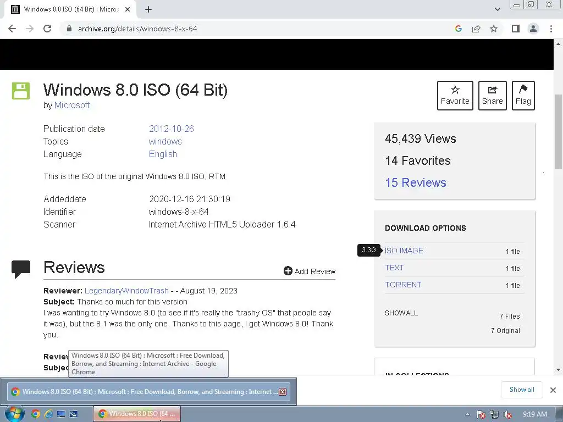Flag this item
Image resolution: width=563 pixels, height=422 pixels.
[523, 96]
